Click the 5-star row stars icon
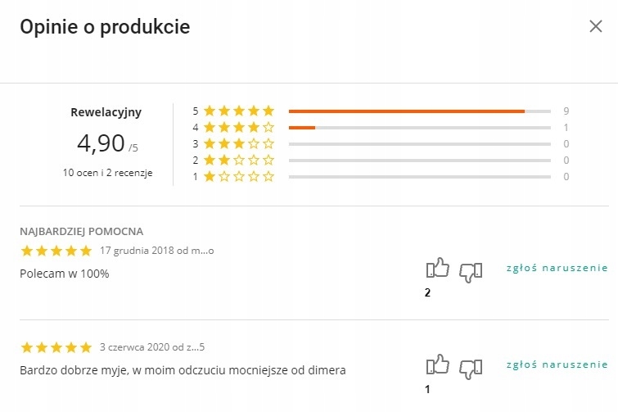Image resolution: width=618 pixels, height=412 pixels. pyautogui.click(x=238, y=111)
